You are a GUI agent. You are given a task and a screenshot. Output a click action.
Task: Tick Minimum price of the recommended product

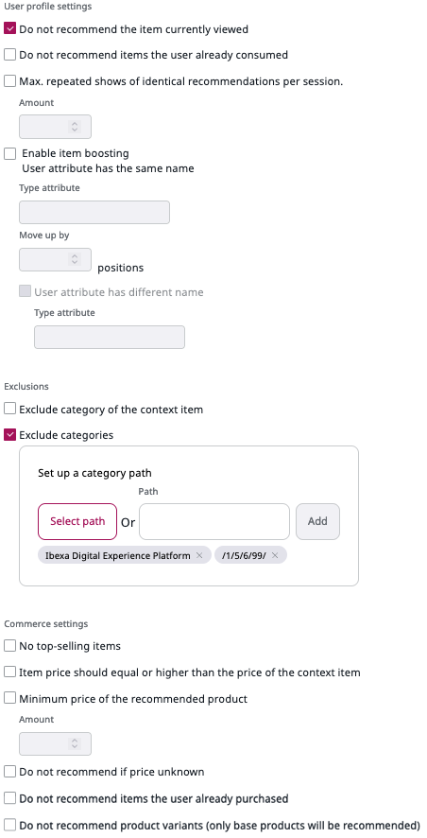pyautogui.click(x=9, y=698)
